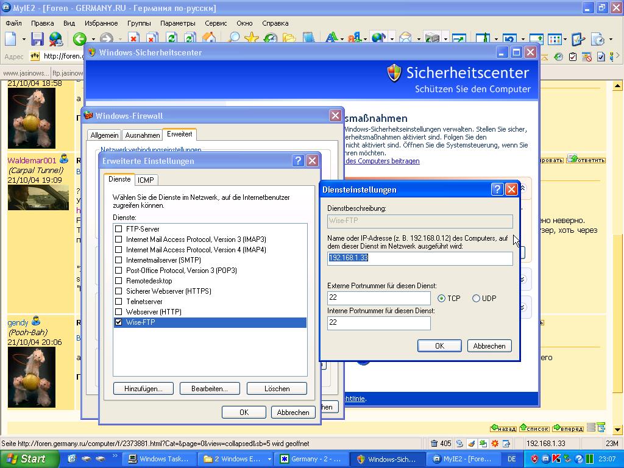The height and width of the screenshot is (468, 624).
Task: Click the network connection tray icon
Action: (567, 459)
